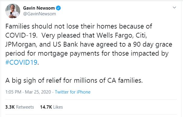Click the 'JPMorgan, and US Bank' text

42,44
